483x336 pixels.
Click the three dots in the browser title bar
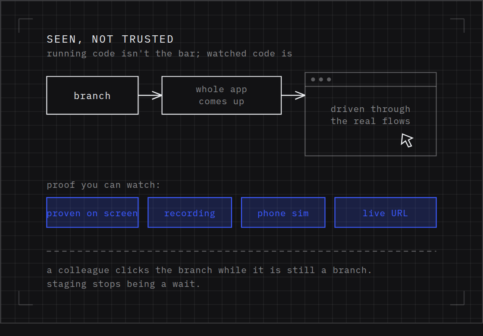(321, 79)
